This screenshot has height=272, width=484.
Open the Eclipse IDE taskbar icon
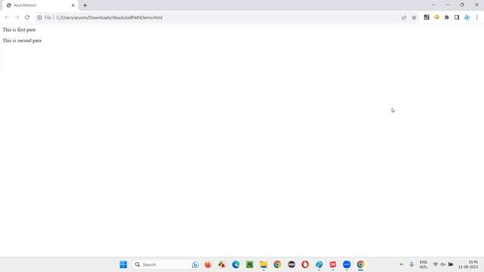pos(291,264)
